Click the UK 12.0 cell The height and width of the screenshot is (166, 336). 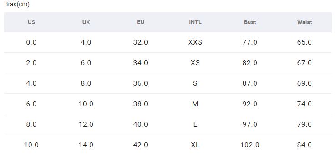point(86,124)
